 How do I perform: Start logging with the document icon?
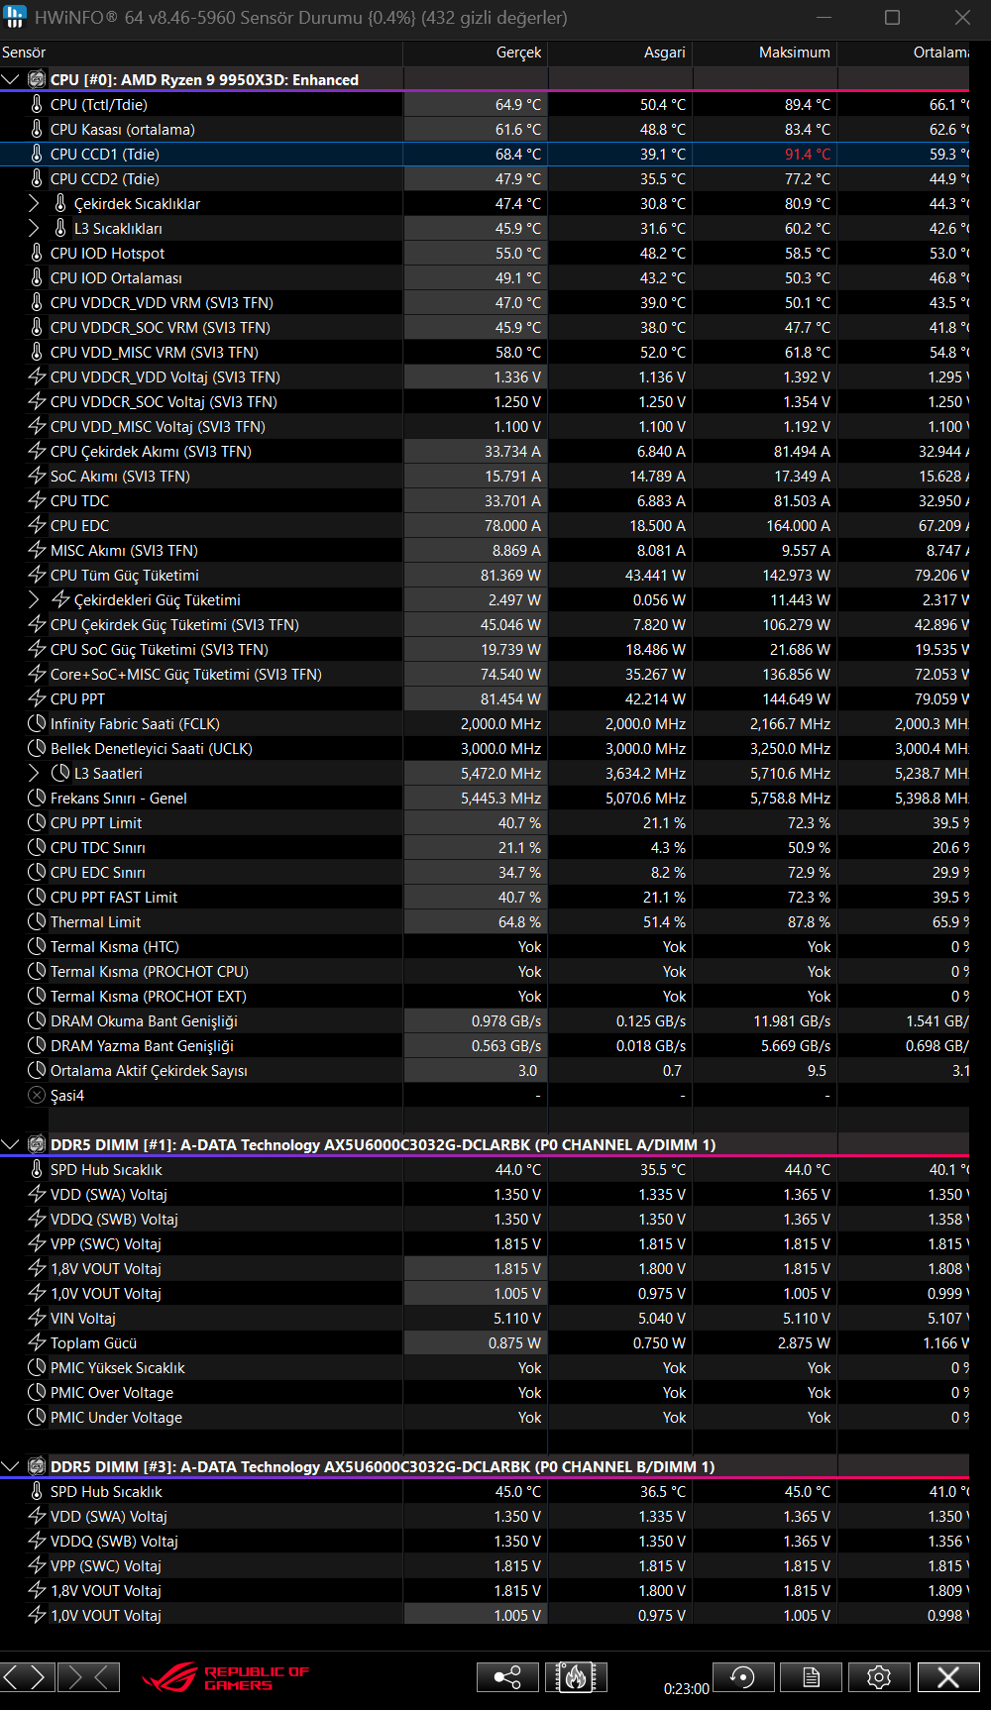811,1676
